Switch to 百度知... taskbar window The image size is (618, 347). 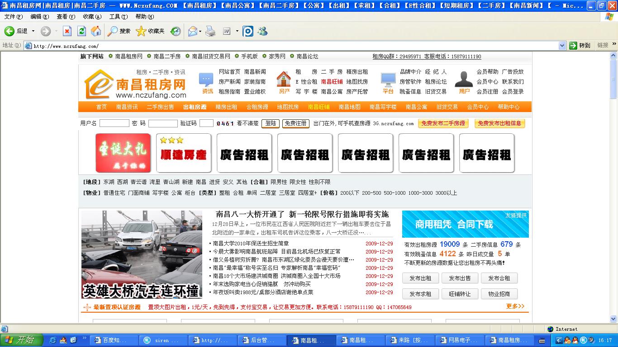pyautogui.click(x=114, y=340)
